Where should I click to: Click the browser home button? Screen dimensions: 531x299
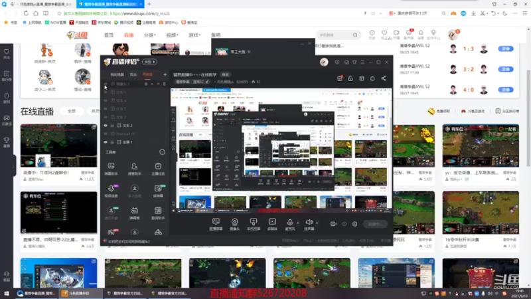pyautogui.click(x=36, y=13)
